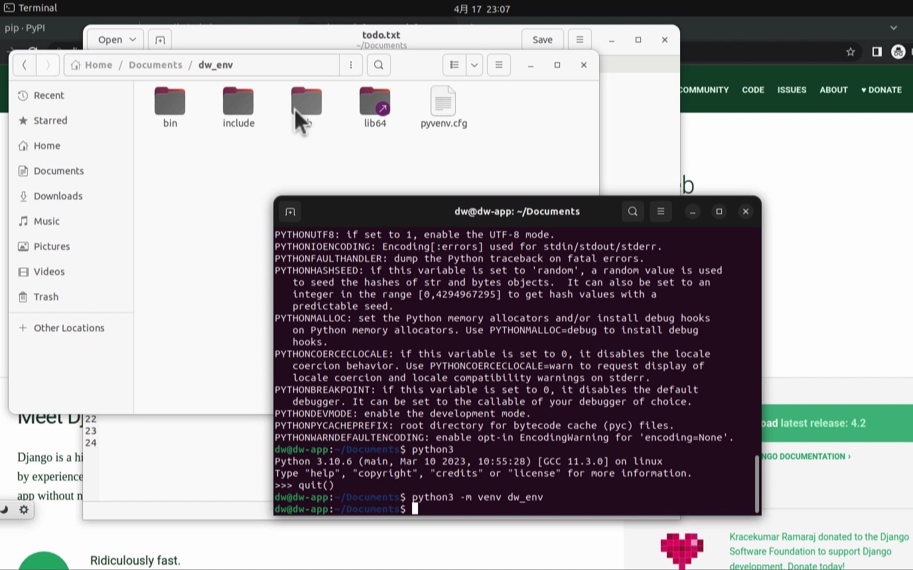Open the Terminal hamburger menu

(x=660, y=211)
